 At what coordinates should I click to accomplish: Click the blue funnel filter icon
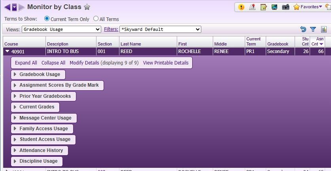[x=313, y=29]
